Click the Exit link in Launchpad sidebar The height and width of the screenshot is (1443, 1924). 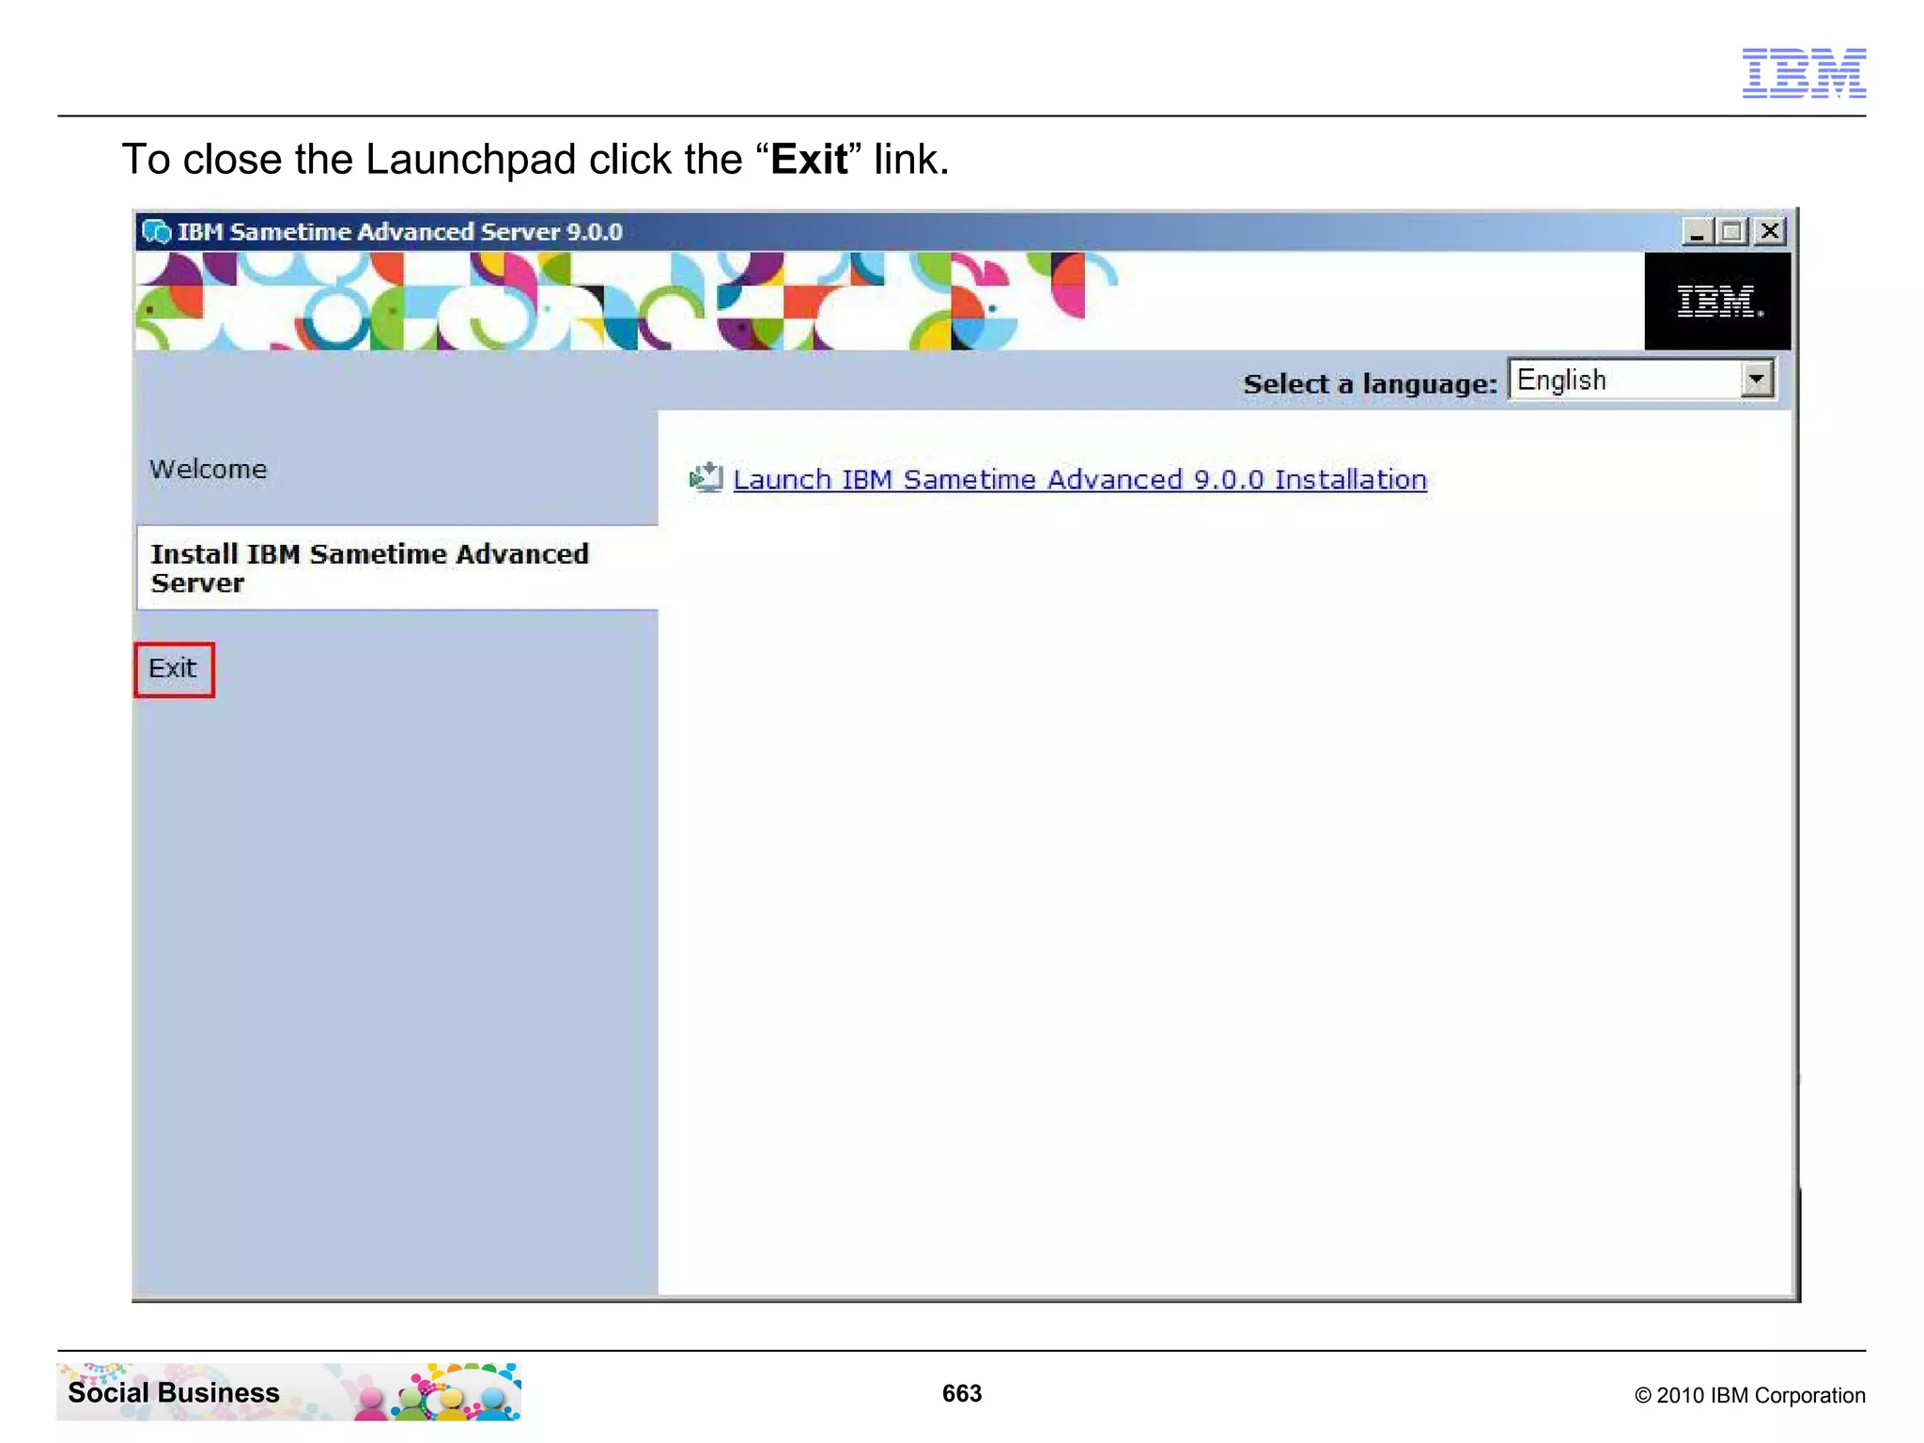(x=173, y=669)
